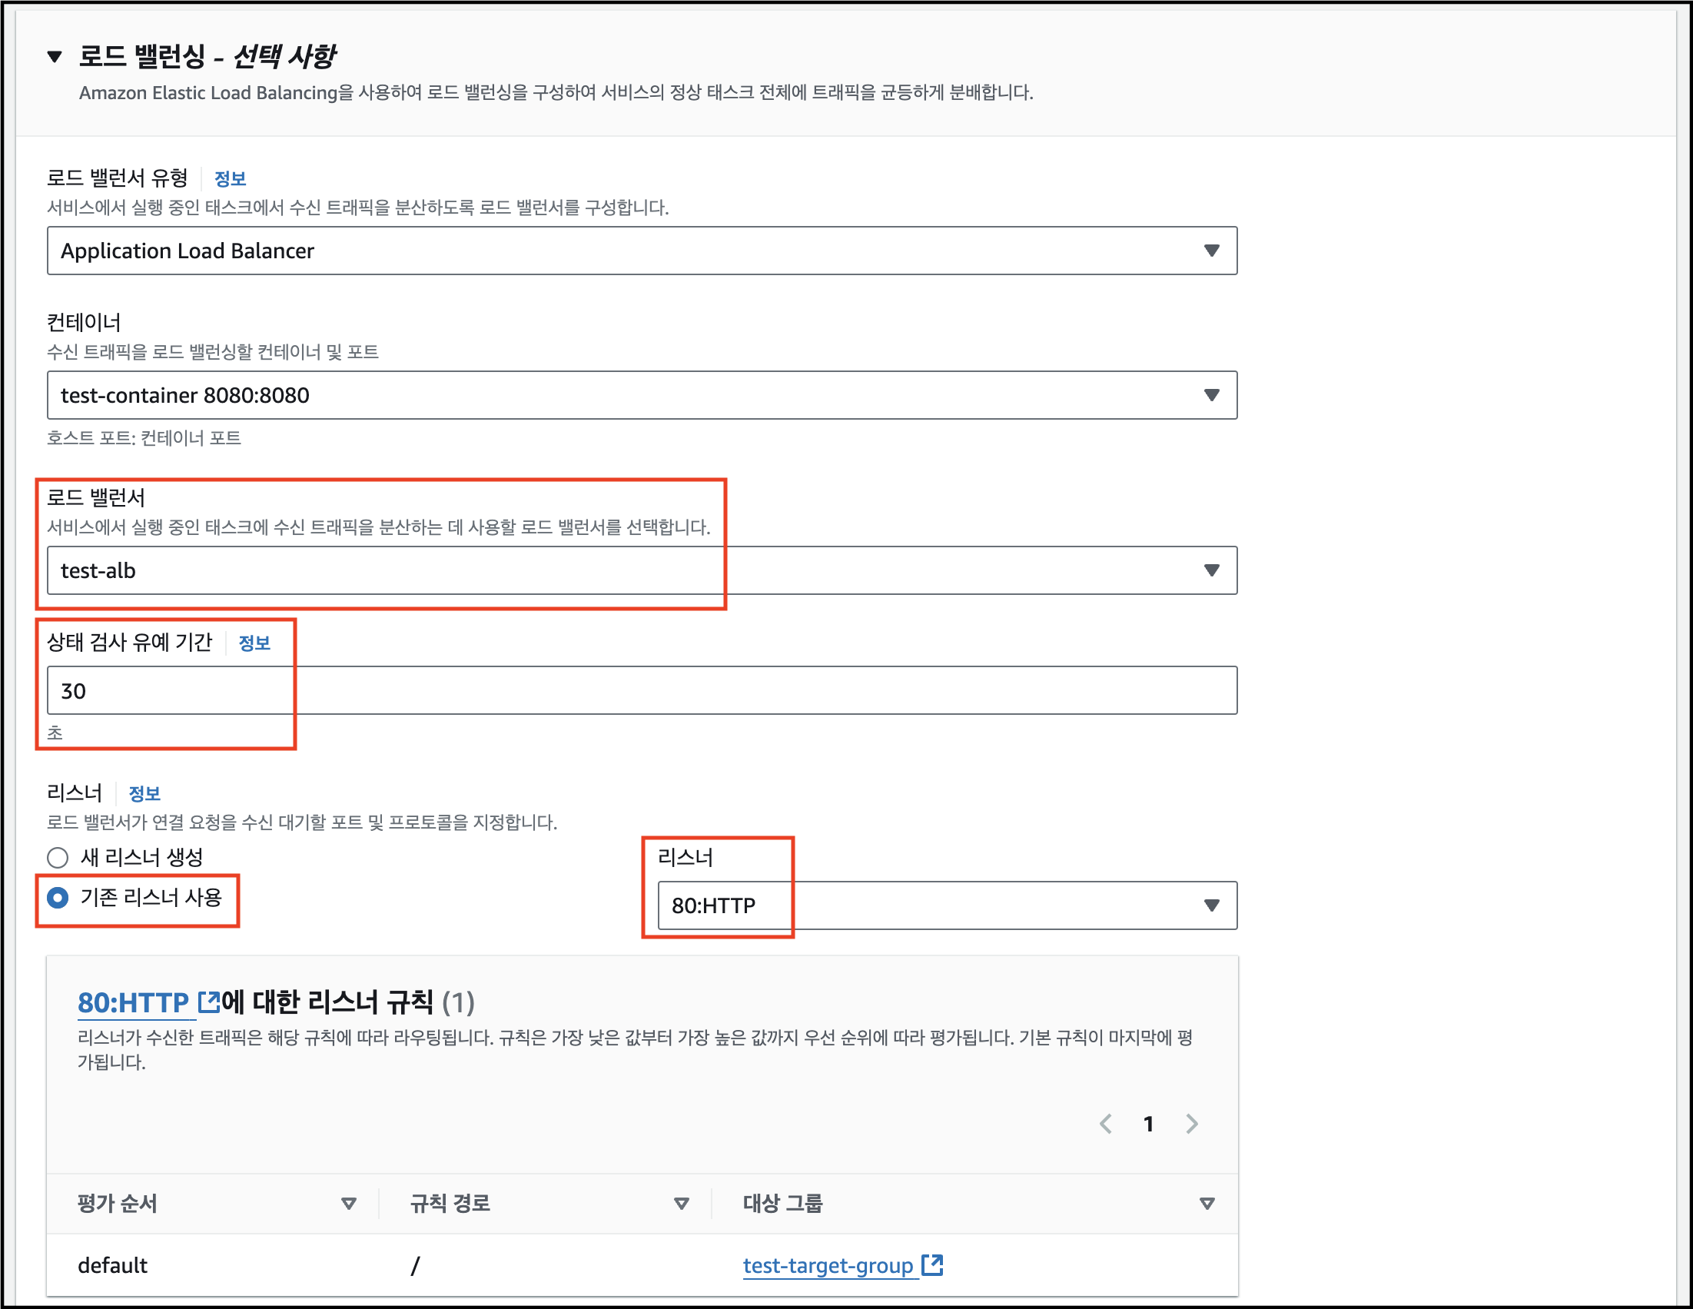The width and height of the screenshot is (1693, 1309).
Task: Select page 1 in listener rules pagination
Action: [1149, 1124]
